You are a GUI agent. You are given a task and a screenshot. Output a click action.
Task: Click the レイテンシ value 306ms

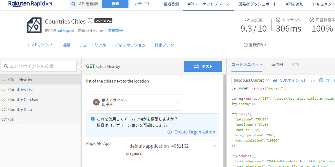(x=289, y=29)
